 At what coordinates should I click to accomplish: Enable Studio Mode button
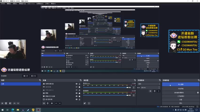click(x=180, y=96)
